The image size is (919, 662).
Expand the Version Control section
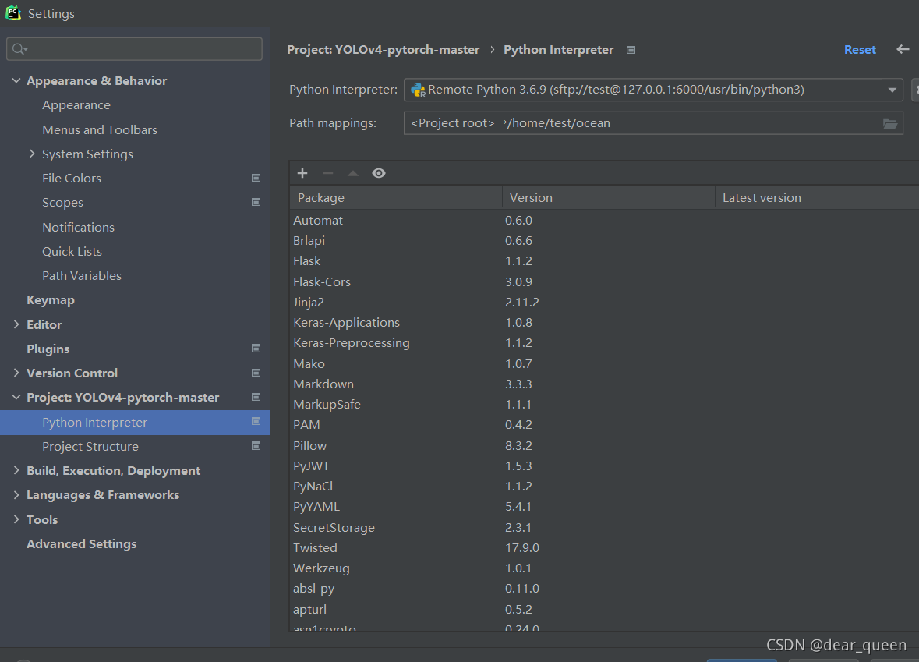point(16,373)
